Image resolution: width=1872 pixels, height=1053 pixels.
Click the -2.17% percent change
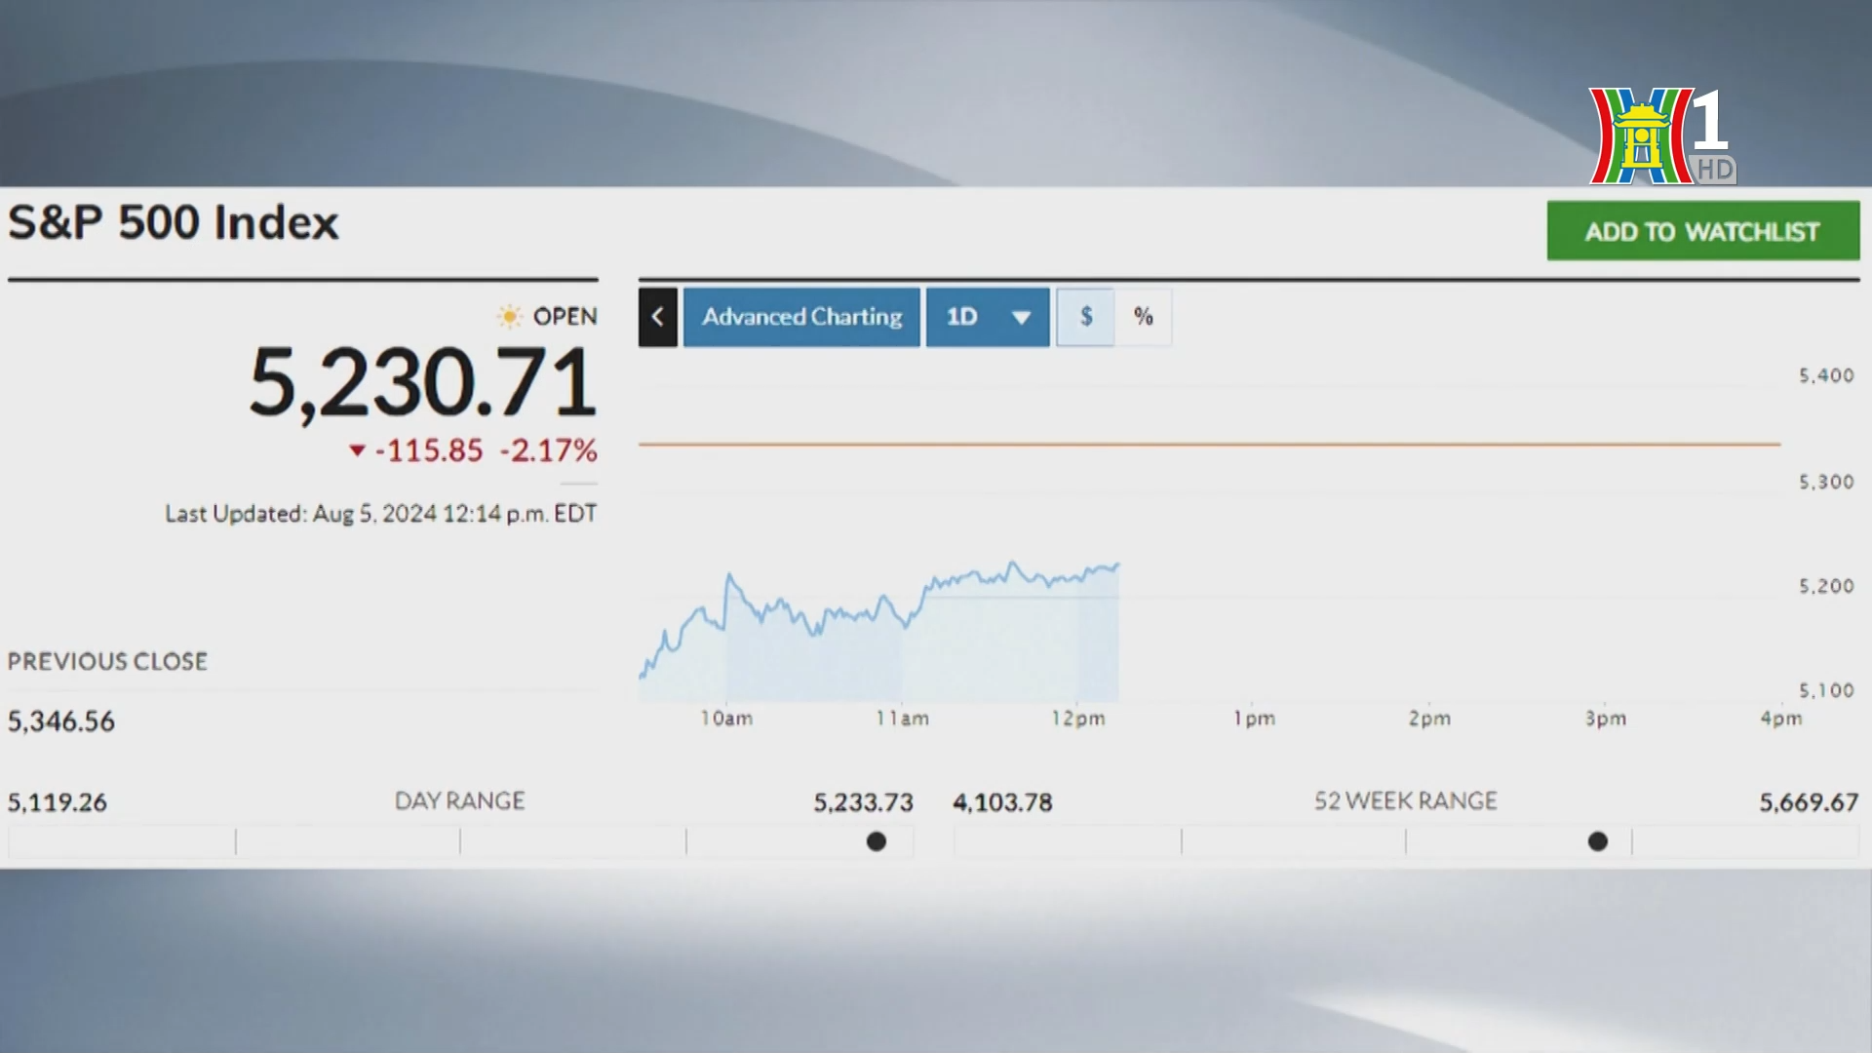tap(549, 450)
